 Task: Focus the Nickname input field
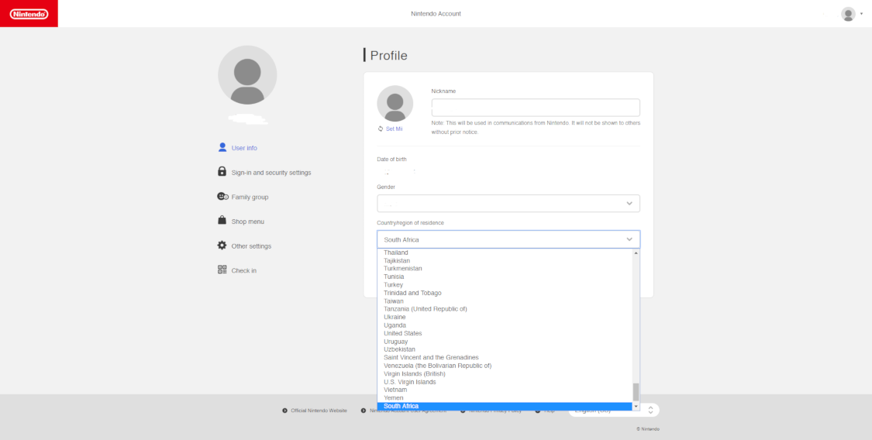click(536, 107)
